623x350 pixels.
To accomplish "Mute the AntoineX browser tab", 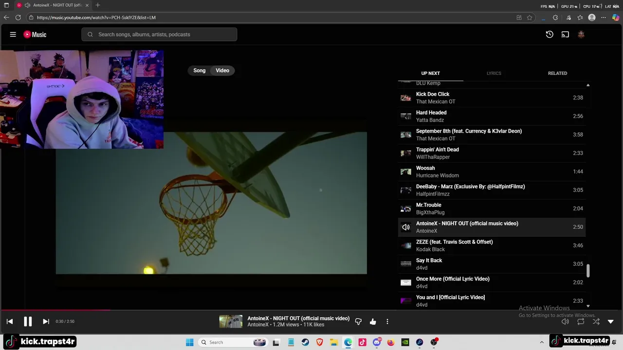I will pos(28,5).
